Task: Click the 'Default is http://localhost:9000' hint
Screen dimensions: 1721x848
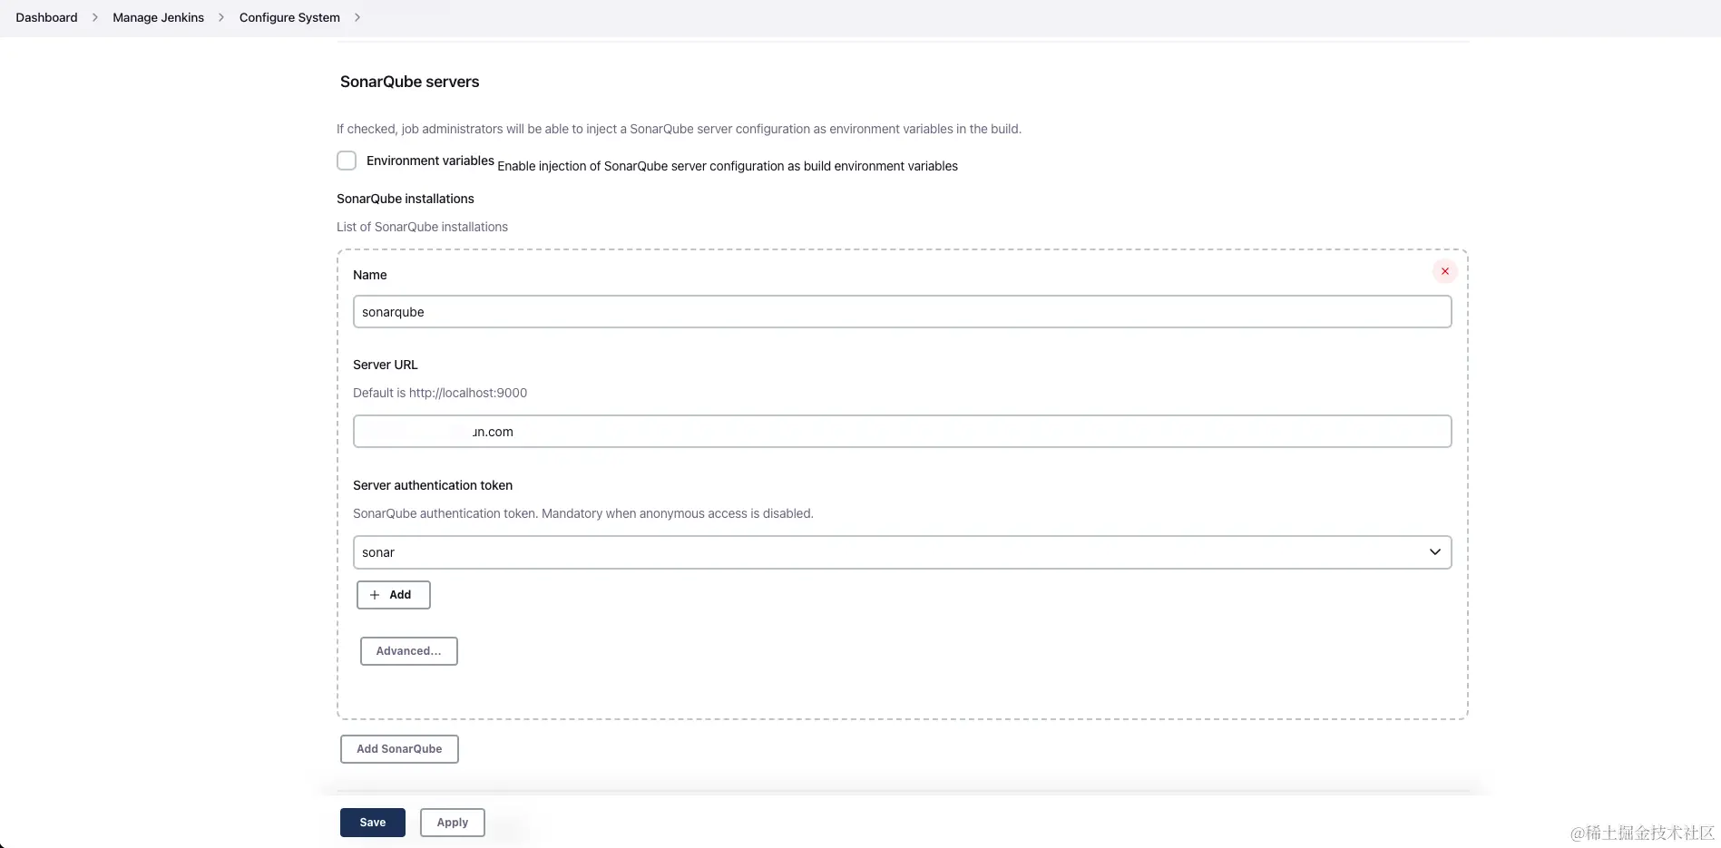Action: coord(440,393)
